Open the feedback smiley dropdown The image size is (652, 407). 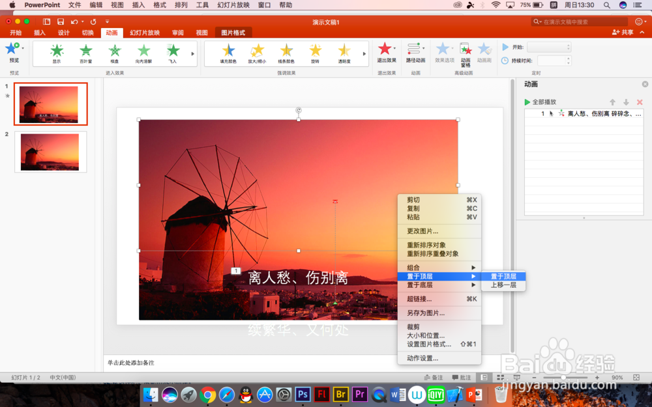click(640, 21)
